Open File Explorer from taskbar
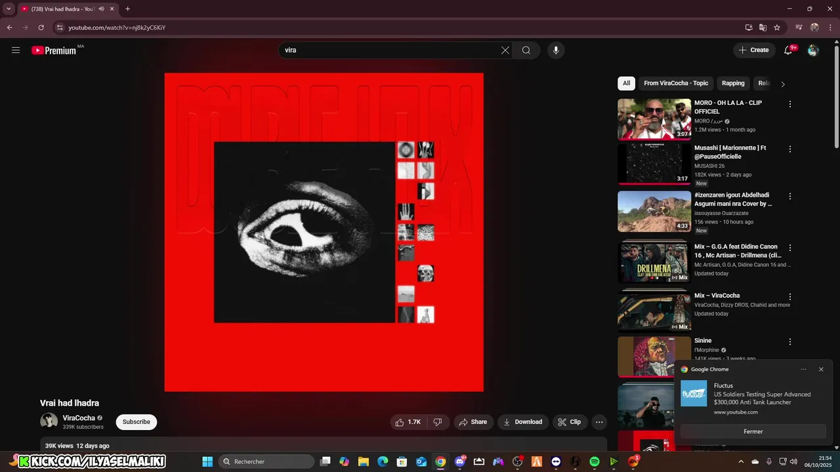 pos(364,462)
